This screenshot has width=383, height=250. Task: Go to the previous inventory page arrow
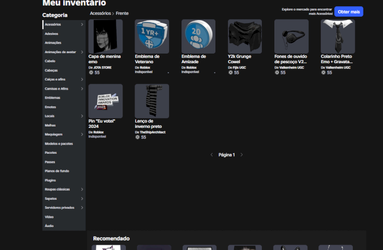(x=212, y=155)
